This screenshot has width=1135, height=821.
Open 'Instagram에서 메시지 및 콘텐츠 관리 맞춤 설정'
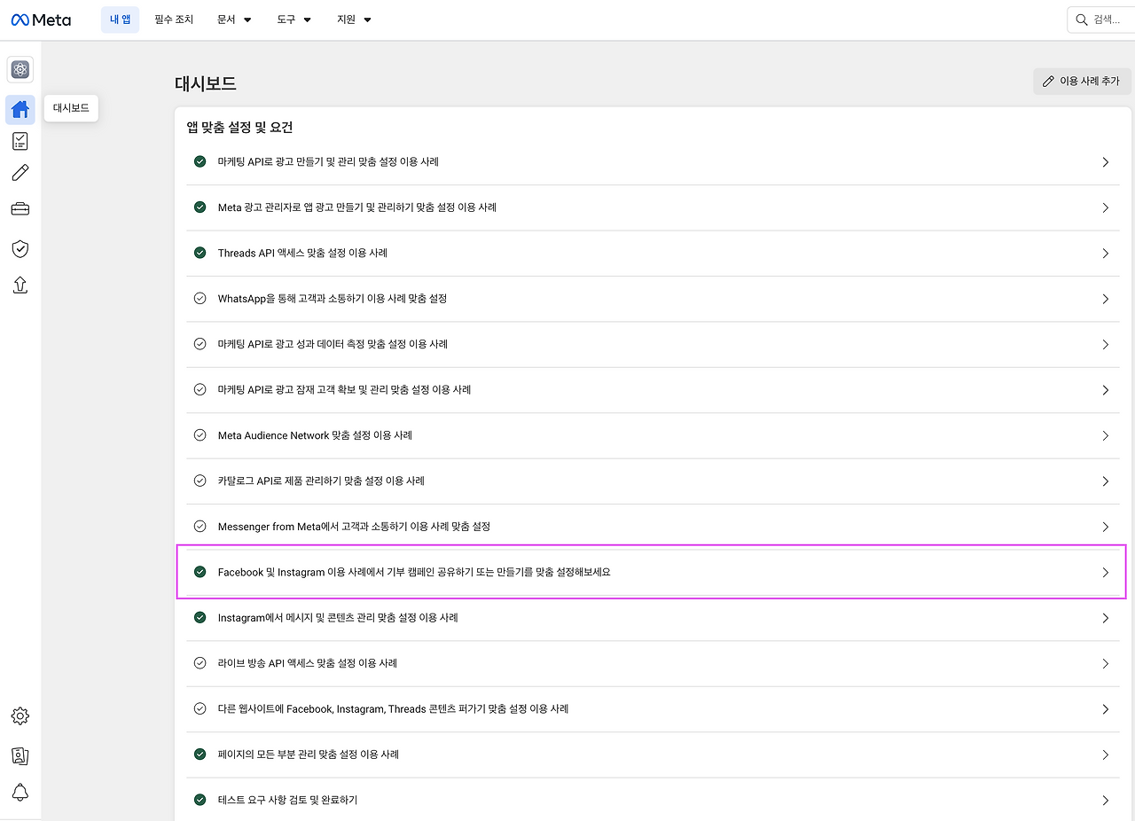click(x=338, y=618)
